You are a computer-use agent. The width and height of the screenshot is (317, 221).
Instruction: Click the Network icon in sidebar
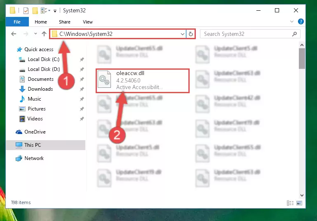pos(19,158)
